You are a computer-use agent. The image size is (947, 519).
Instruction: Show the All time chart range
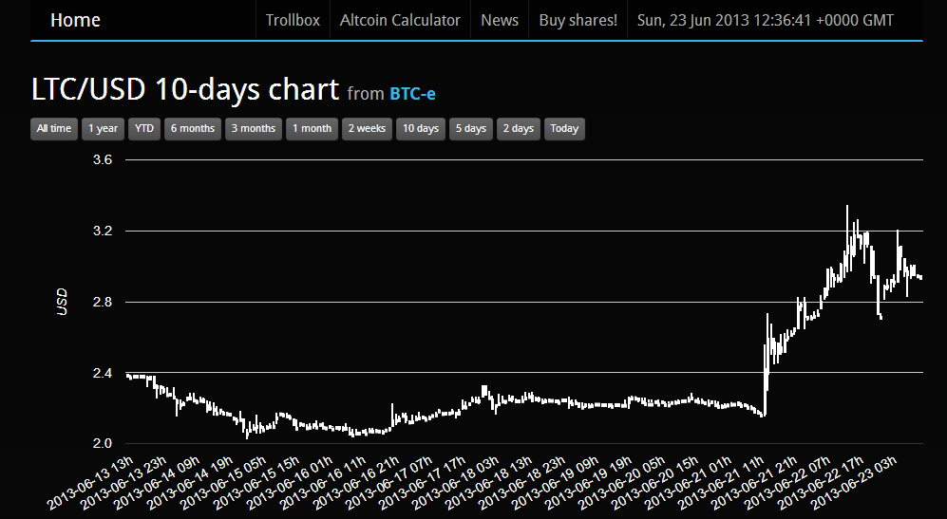(x=53, y=129)
